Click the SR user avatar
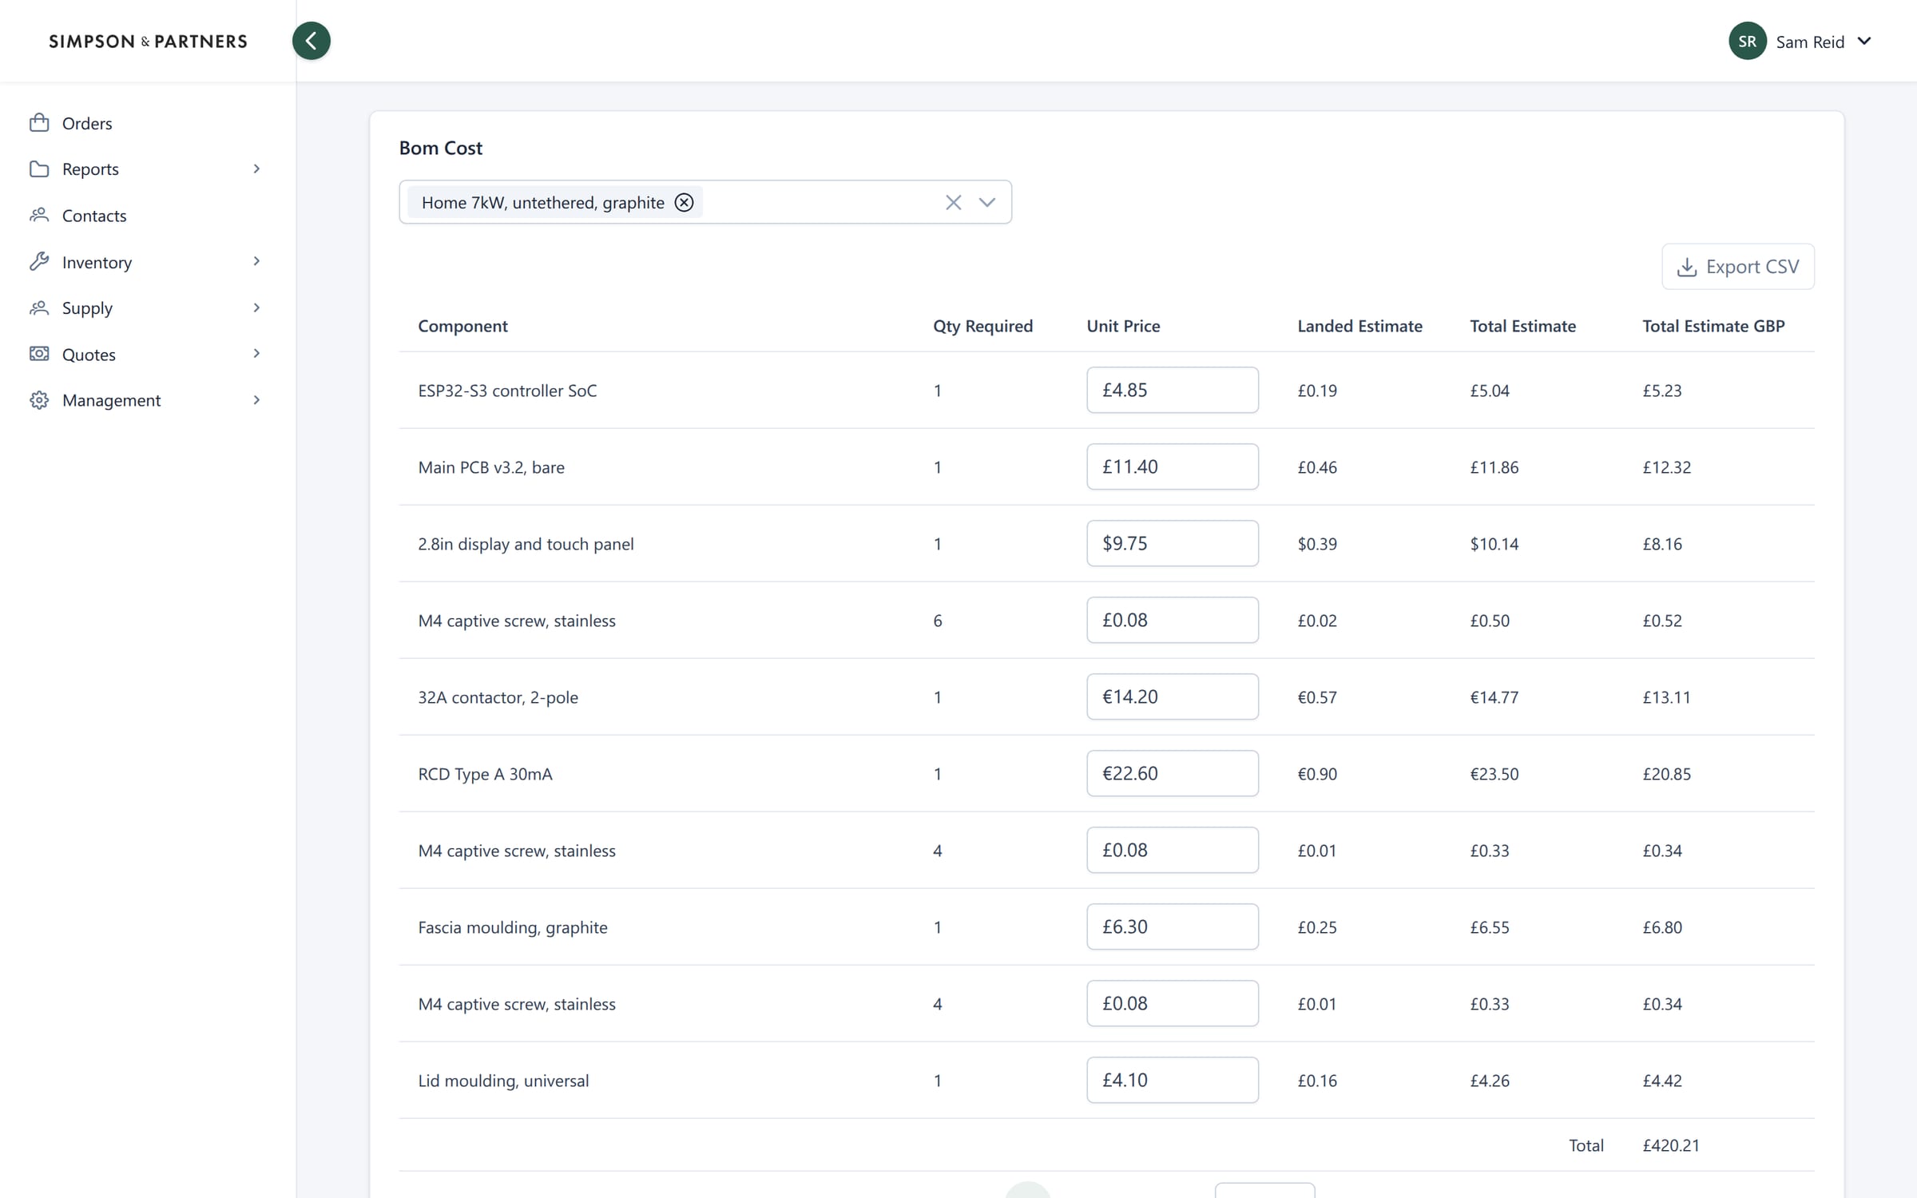The image size is (1917, 1198). click(1748, 41)
